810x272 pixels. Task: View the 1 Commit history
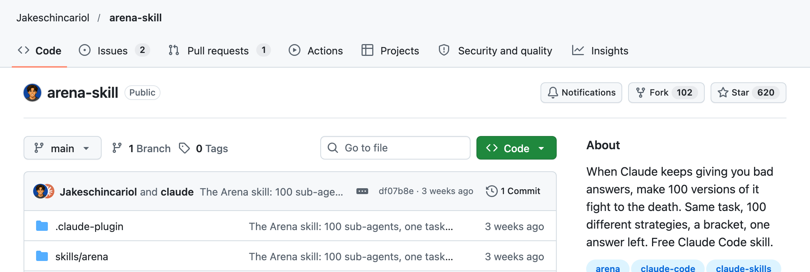(513, 191)
